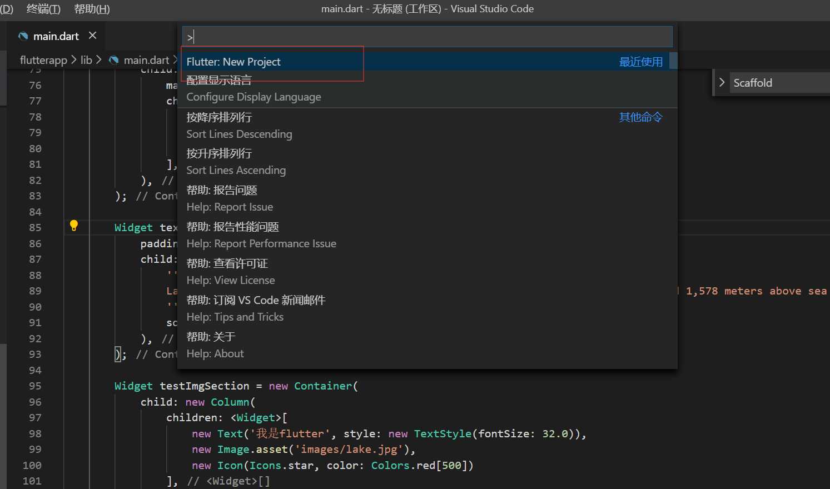Click the main.dart breadcrumb item
Viewport: 830px width, 489px height.
click(146, 60)
